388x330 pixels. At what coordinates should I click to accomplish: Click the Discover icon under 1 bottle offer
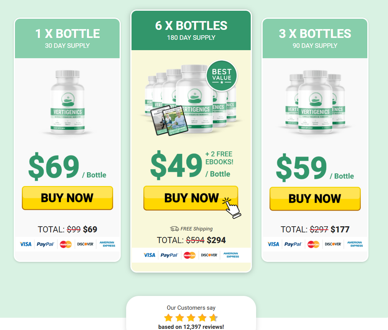pos(85,244)
